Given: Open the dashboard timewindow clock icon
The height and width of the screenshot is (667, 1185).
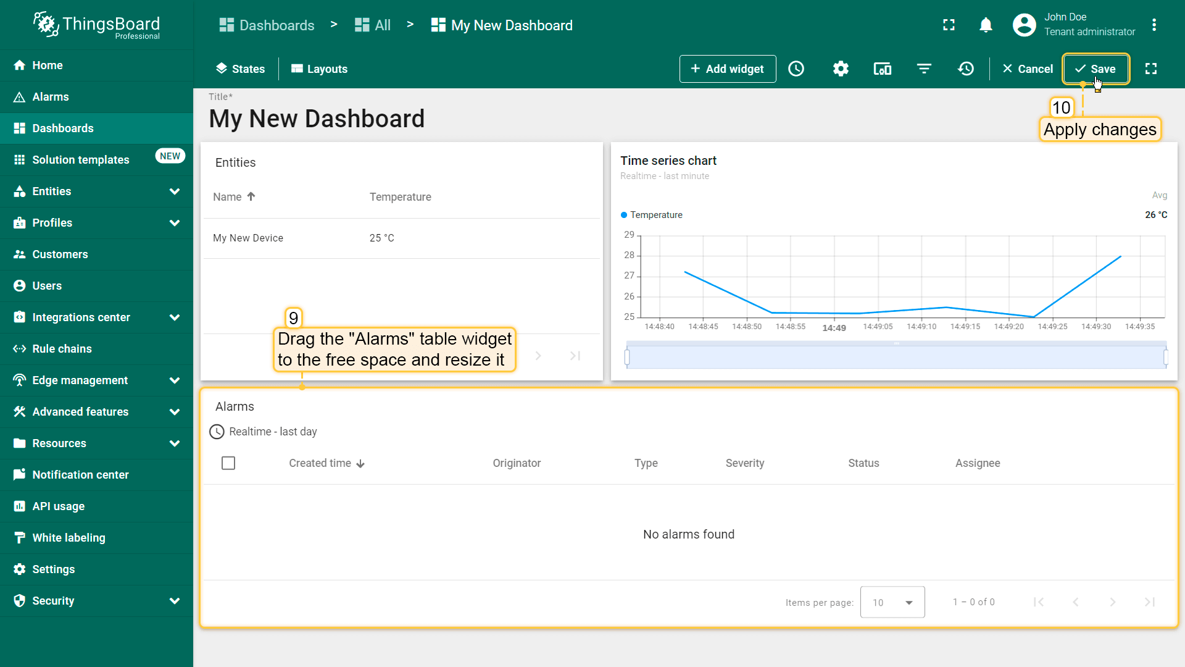Looking at the screenshot, I should tap(796, 69).
